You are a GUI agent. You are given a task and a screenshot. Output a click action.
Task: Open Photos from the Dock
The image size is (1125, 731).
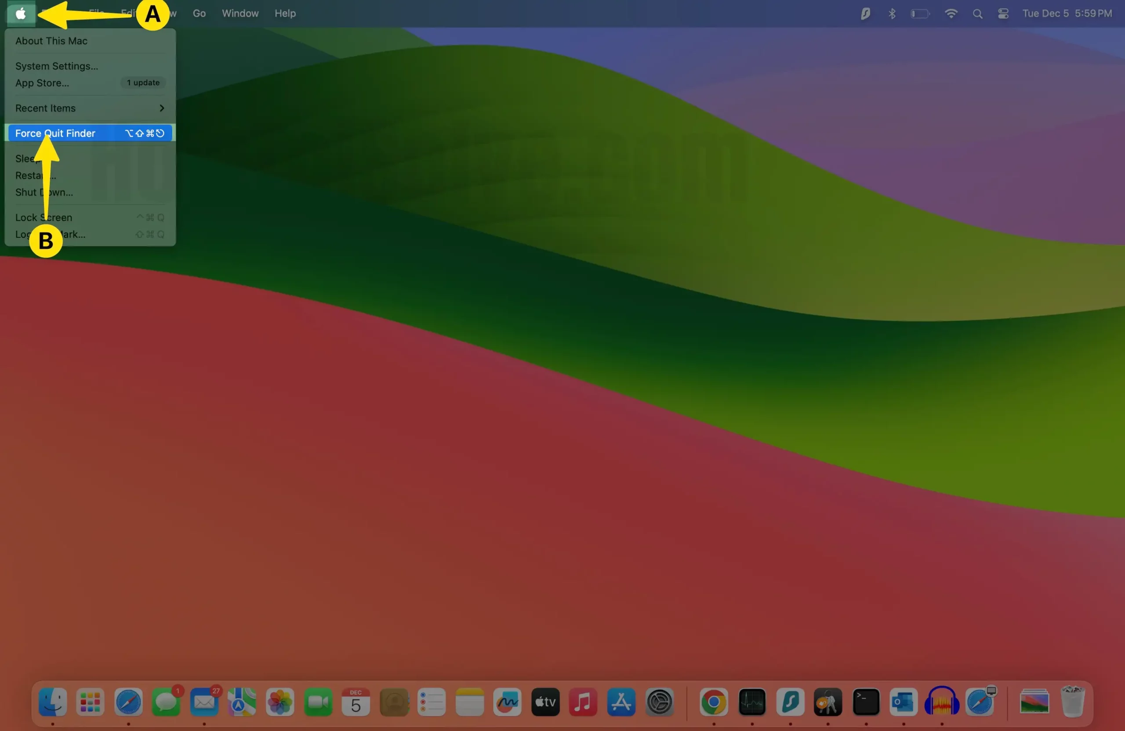pyautogui.click(x=280, y=702)
